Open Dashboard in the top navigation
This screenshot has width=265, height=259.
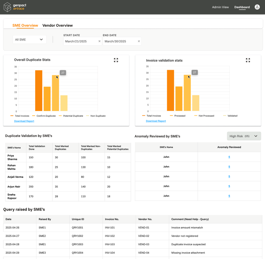pos(242,7)
